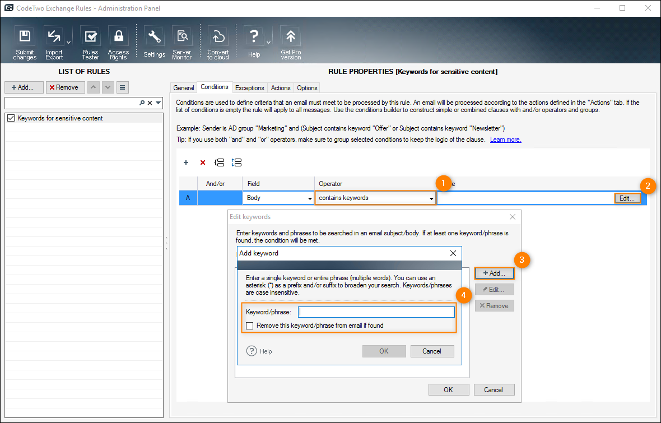Click the group conditions icon
The height and width of the screenshot is (423, 661).
coord(219,162)
